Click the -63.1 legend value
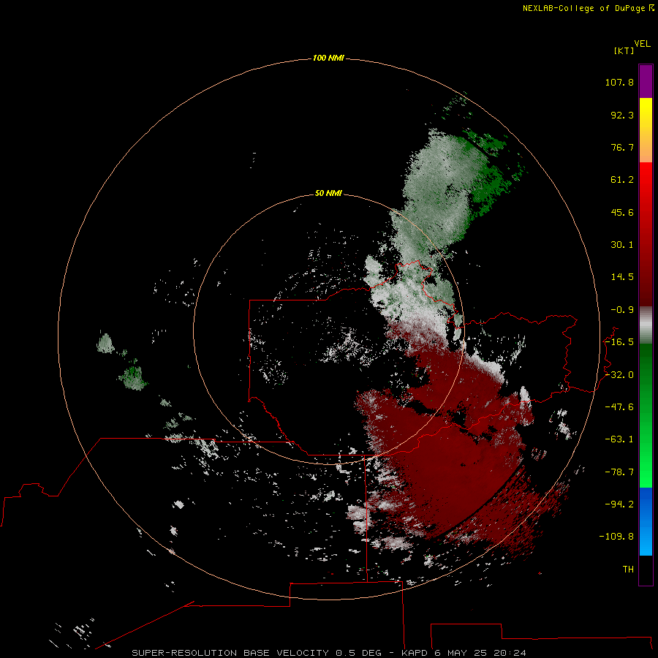Image resolution: width=658 pixels, height=658 pixels. coord(619,439)
